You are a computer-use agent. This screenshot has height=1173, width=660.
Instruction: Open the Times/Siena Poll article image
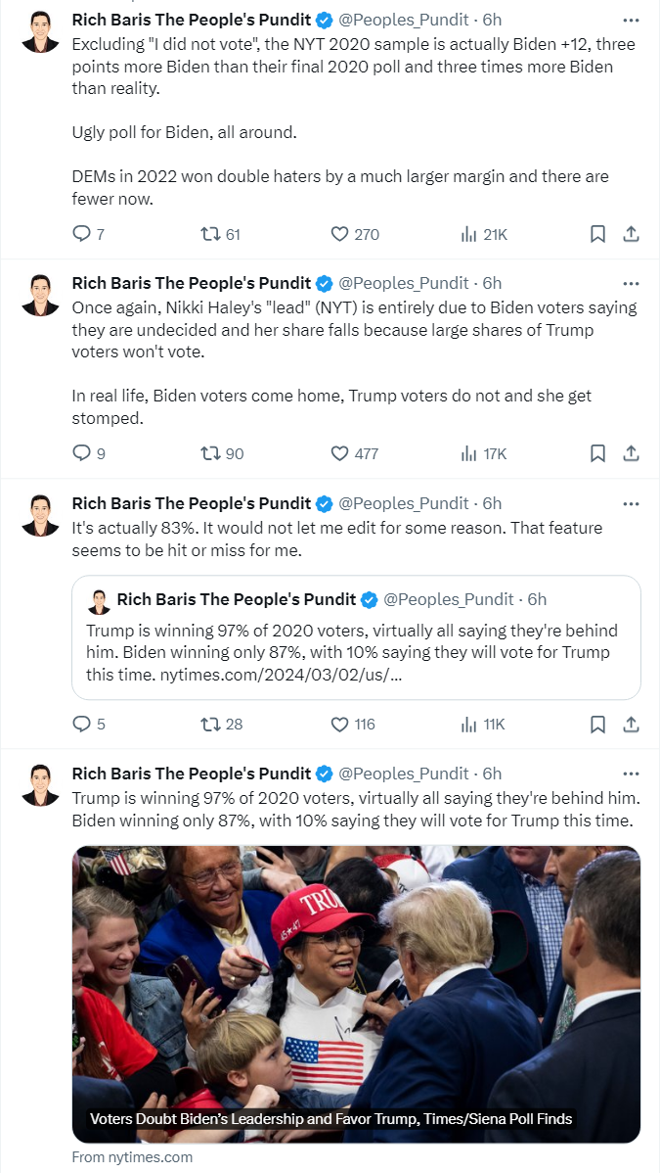[x=356, y=994]
